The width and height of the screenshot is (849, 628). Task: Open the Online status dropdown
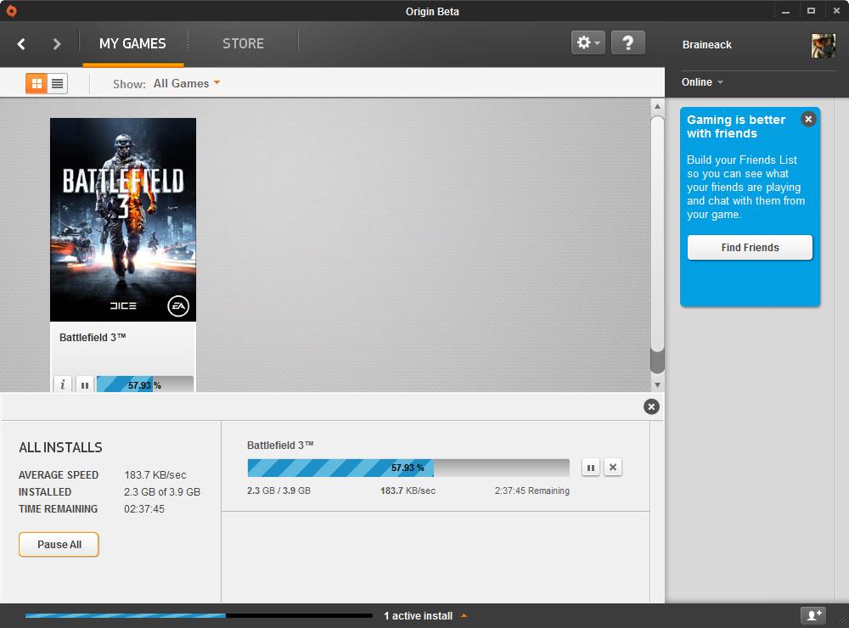702,82
